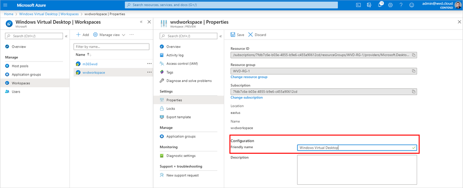
Task: Focus the Filter by name field
Action: click(x=112, y=47)
